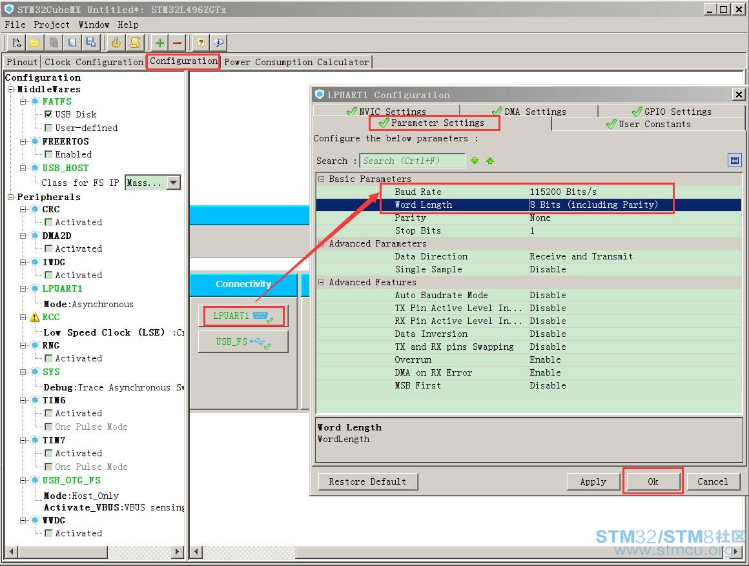This screenshot has width=749, height=566.
Task: Open the Project menu
Action: pos(52,25)
